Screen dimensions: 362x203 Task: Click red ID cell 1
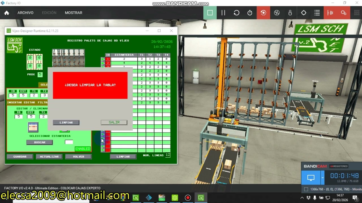coord(108,59)
